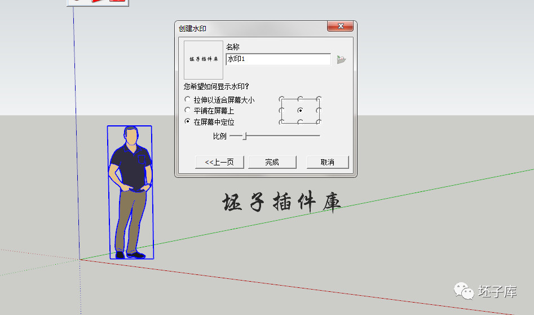Choose bottom-left watermark position radio

coord(281,122)
